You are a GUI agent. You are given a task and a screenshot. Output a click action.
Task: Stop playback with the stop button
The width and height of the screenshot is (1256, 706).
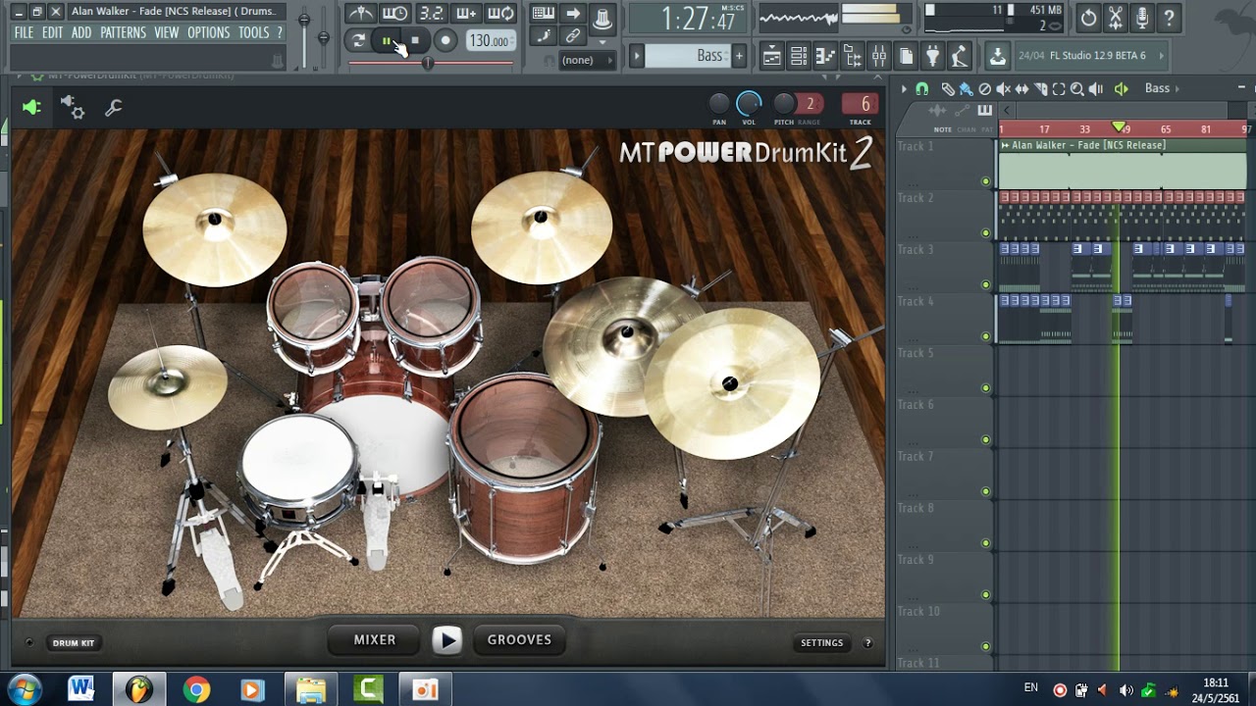(x=415, y=41)
